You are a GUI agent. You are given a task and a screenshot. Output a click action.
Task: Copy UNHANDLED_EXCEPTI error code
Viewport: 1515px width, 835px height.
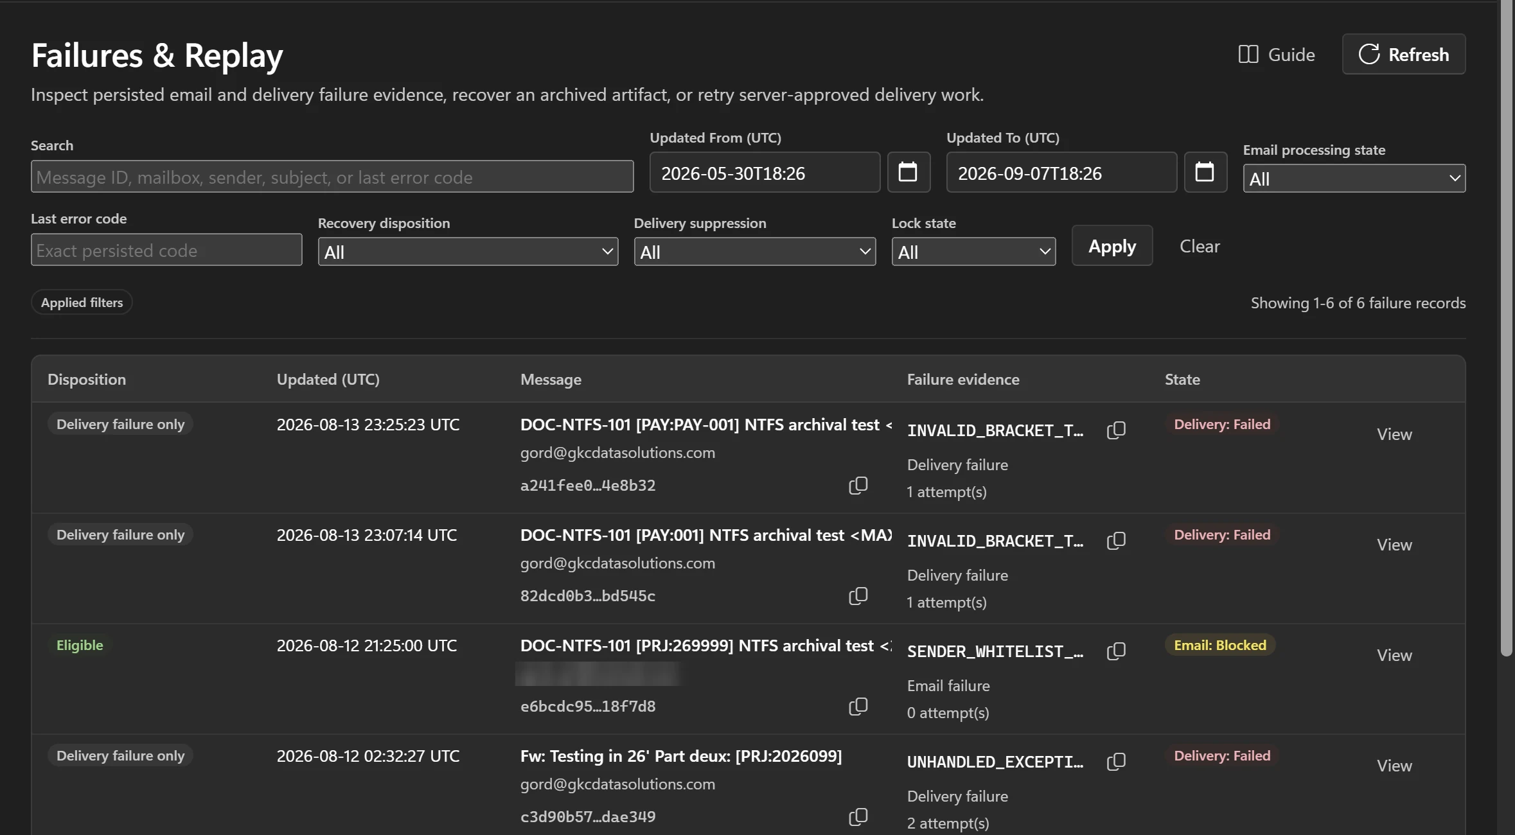click(1116, 762)
